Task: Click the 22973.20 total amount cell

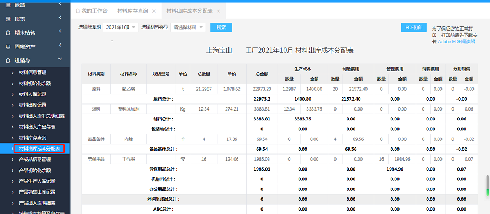Action: pyautogui.click(x=262, y=89)
